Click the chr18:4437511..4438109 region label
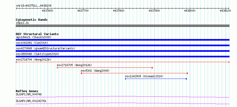The height and width of the screenshot is (107, 237). tap(34, 6)
